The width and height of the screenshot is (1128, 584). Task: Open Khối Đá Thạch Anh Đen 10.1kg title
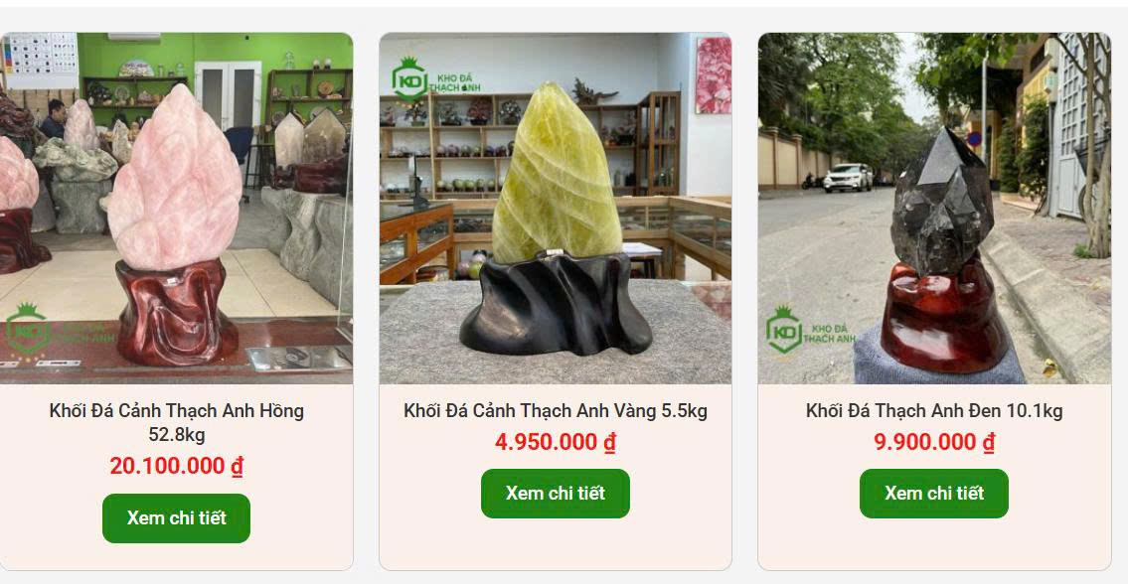934,411
